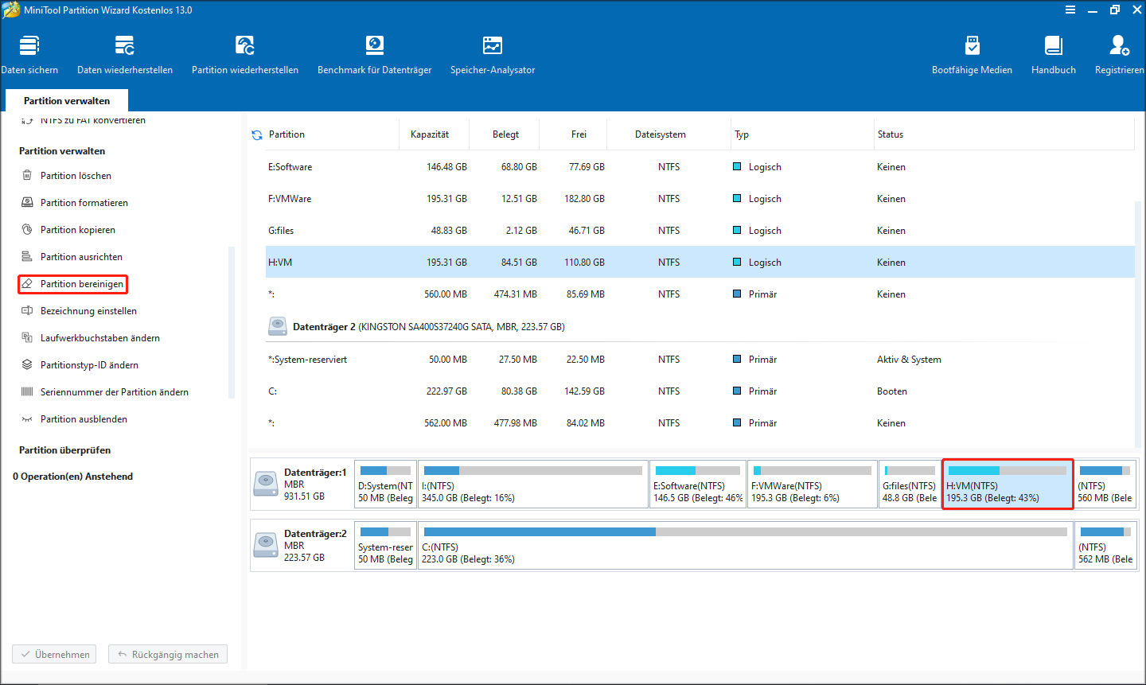Select the Partition verwalten tab
The width and height of the screenshot is (1146, 685).
[x=67, y=101]
